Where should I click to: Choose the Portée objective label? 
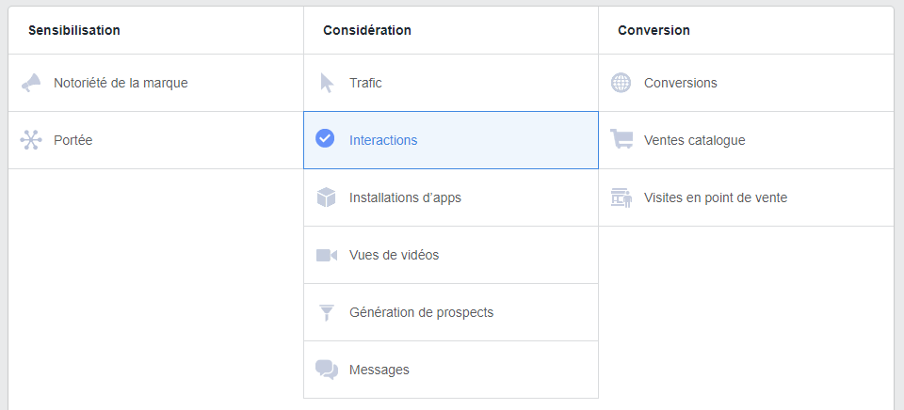(x=73, y=140)
